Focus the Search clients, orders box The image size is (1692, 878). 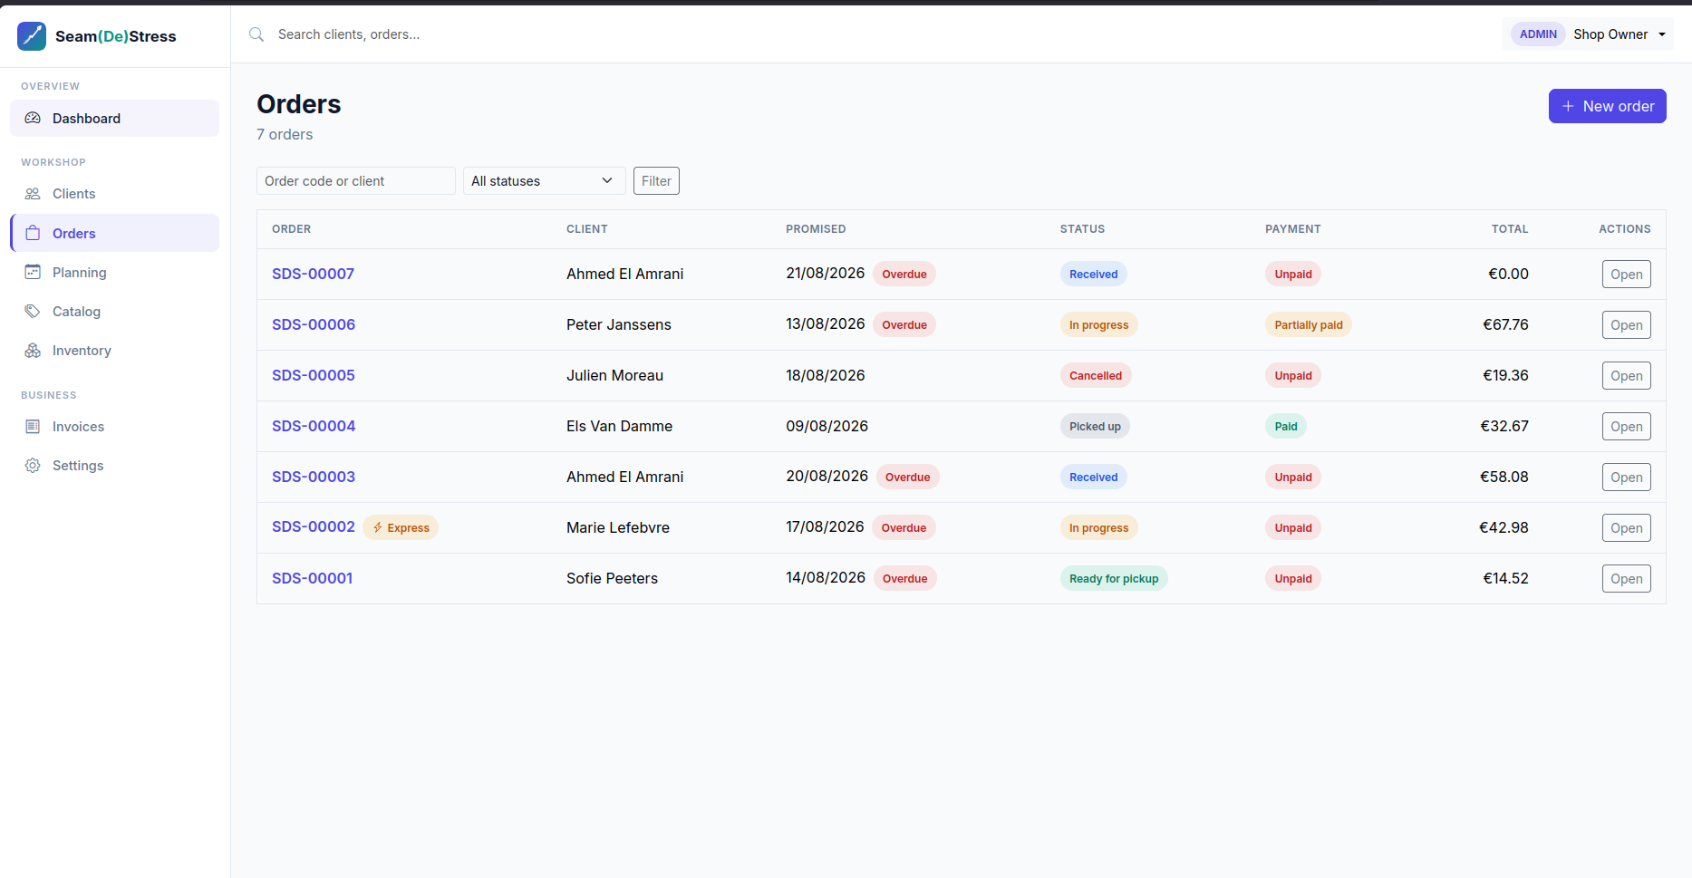[349, 34]
